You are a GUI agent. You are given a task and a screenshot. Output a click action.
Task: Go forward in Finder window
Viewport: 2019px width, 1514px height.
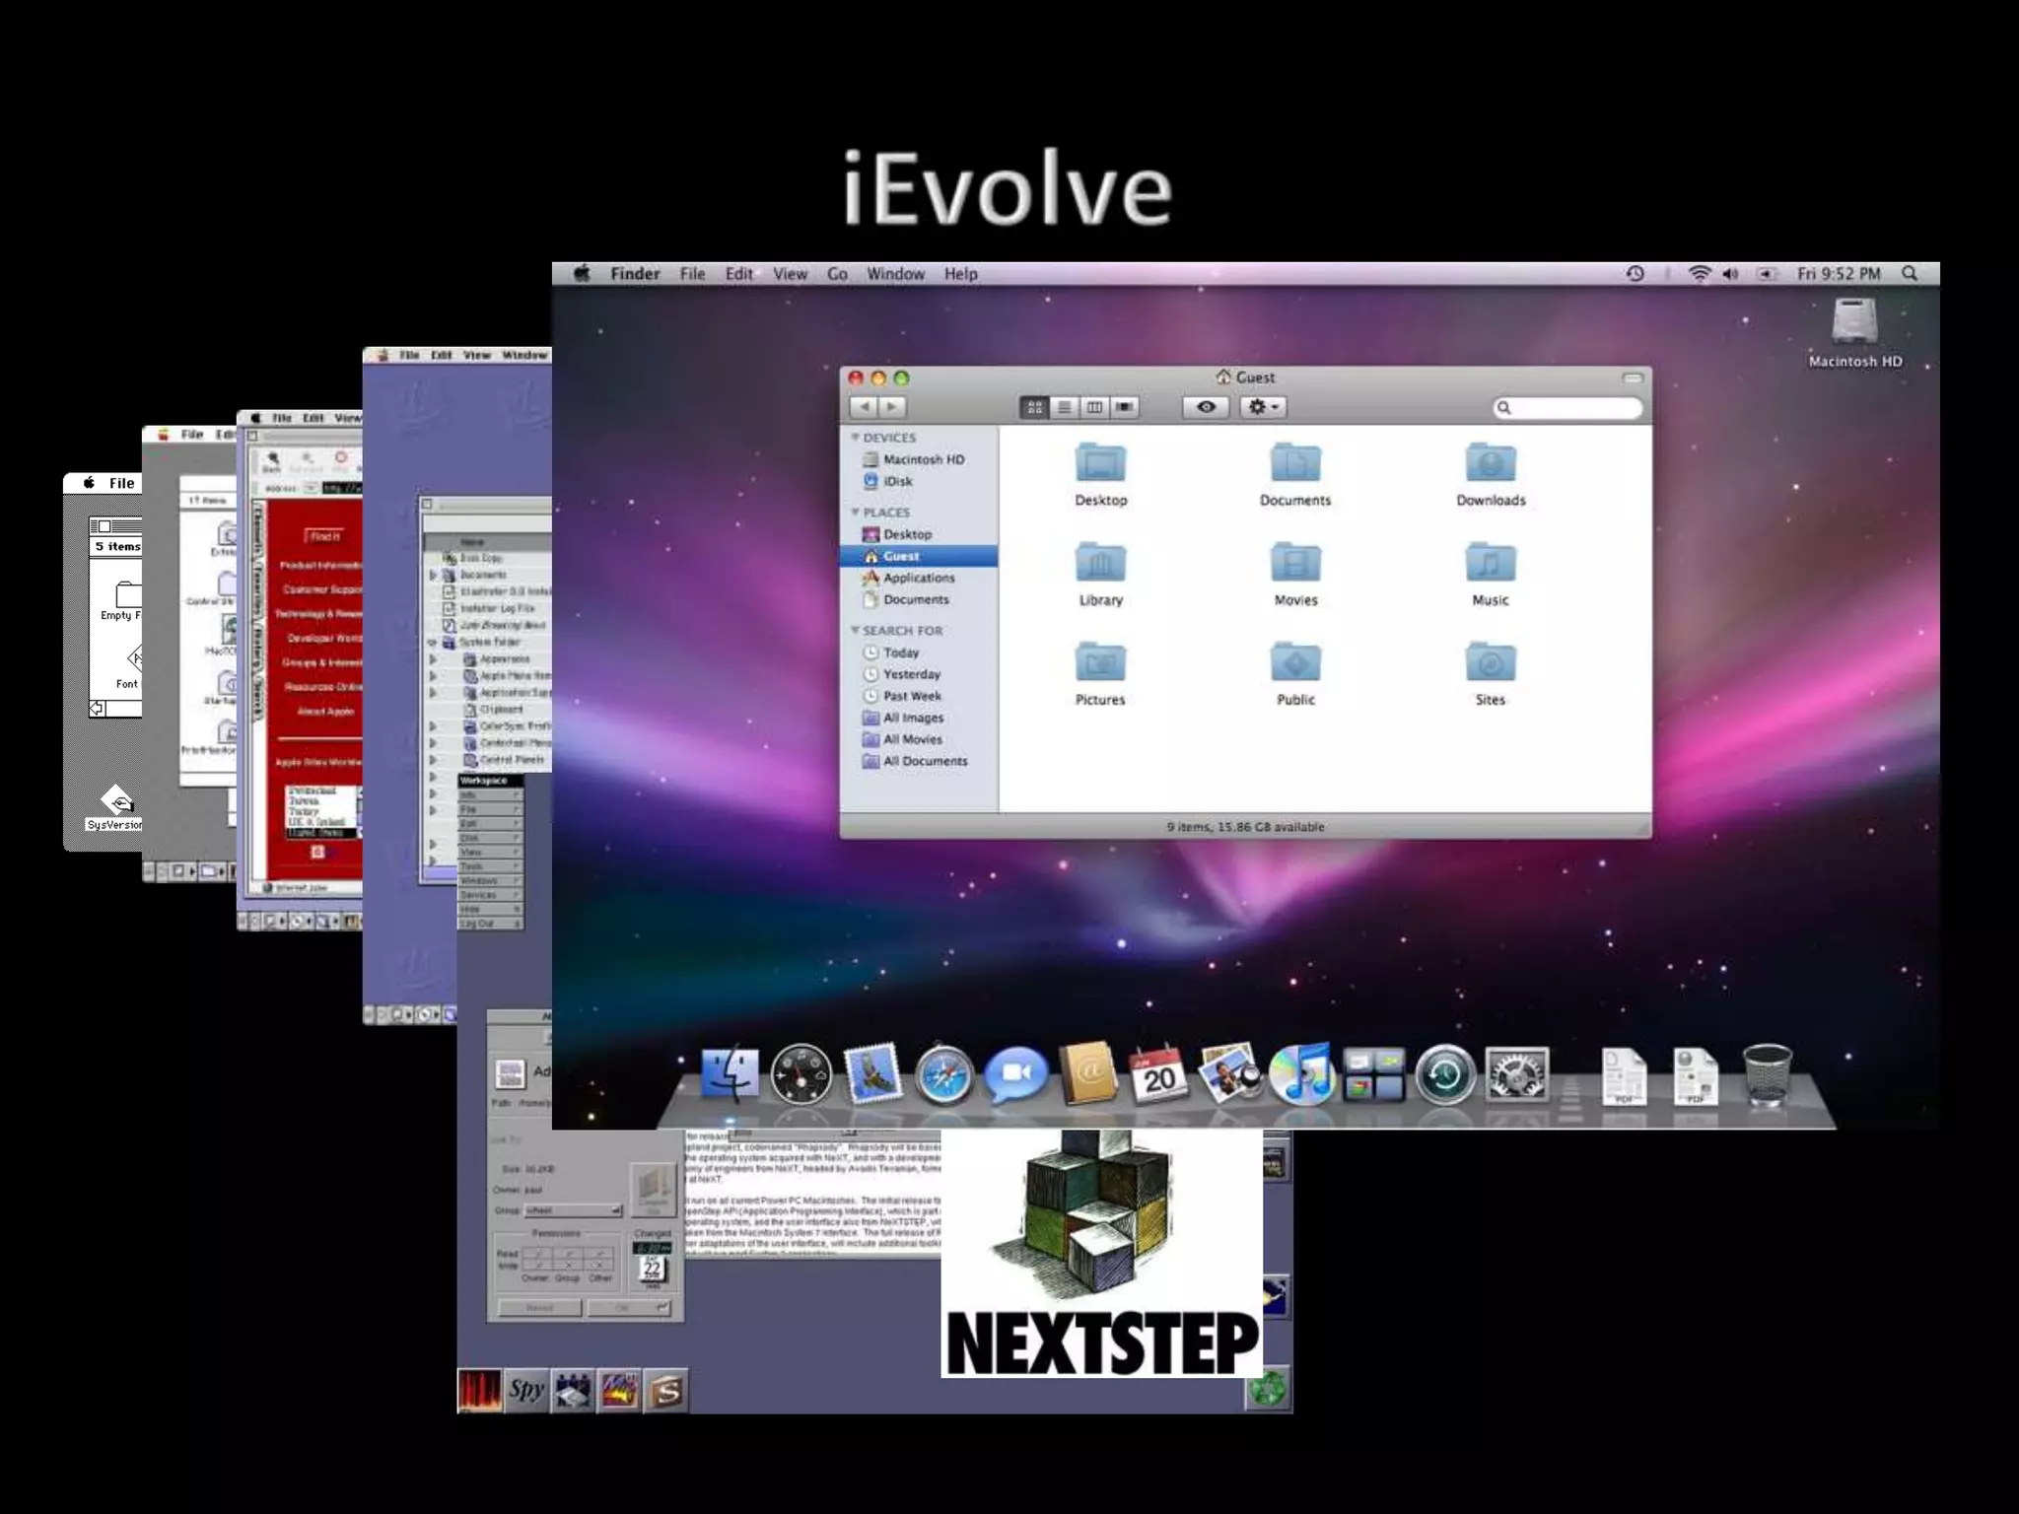point(892,407)
